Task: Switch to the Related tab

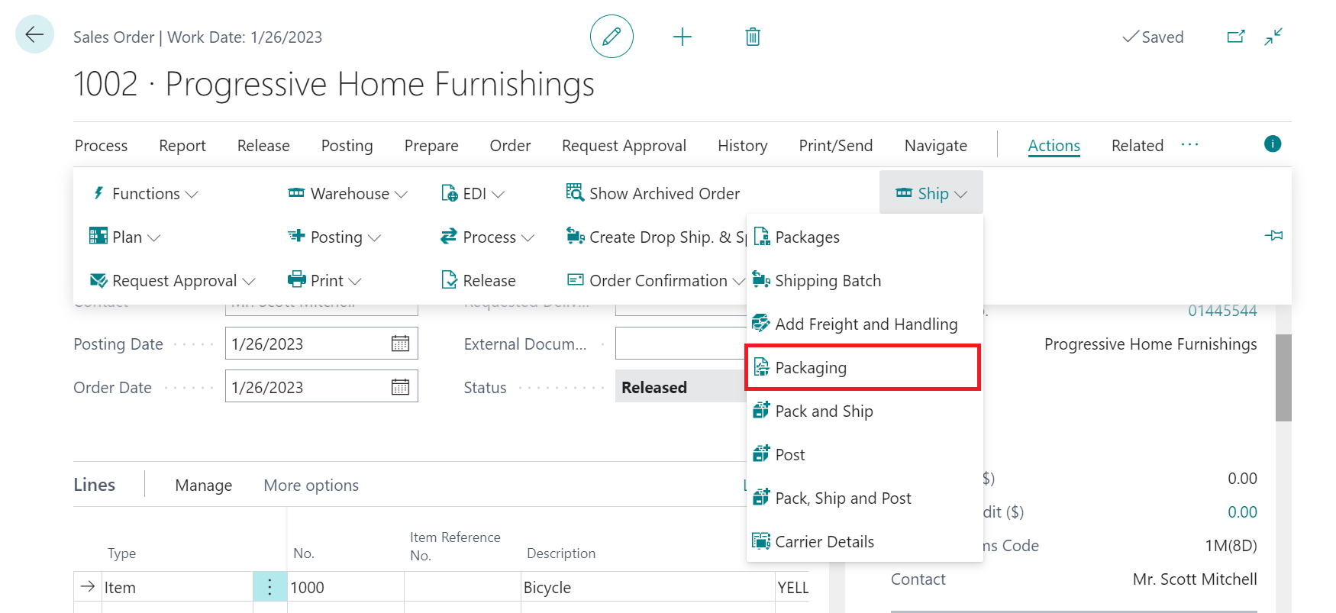Action: [1137, 146]
